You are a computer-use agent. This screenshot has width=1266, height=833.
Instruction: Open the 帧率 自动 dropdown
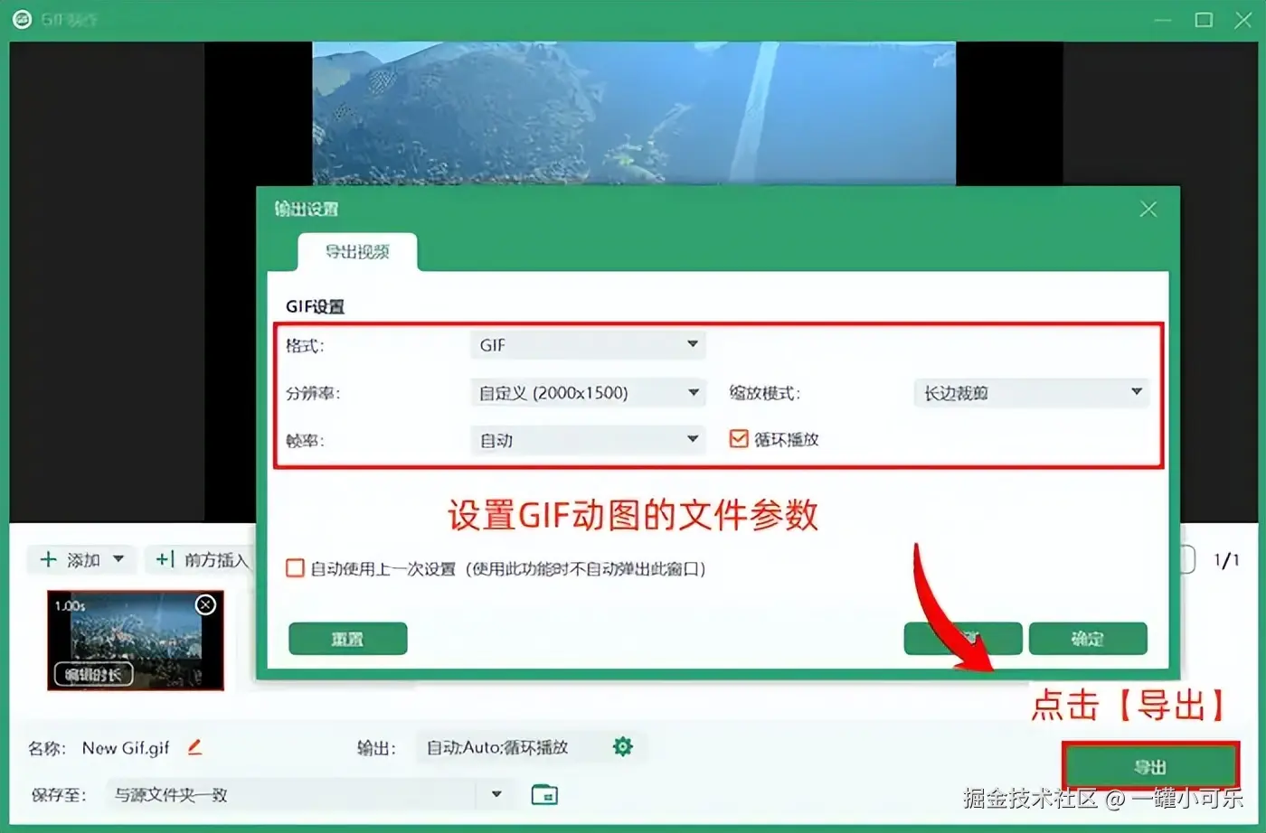tap(588, 440)
